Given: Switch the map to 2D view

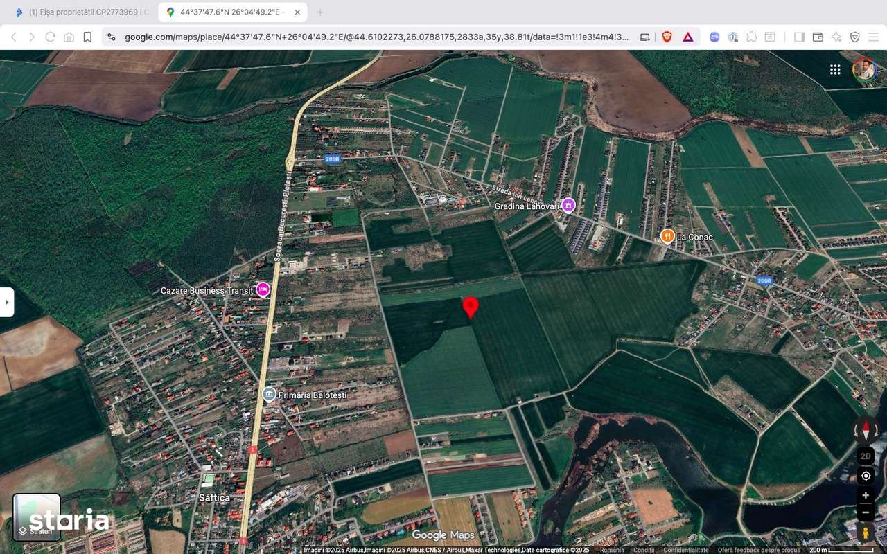Looking at the screenshot, I should coord(865,456).
